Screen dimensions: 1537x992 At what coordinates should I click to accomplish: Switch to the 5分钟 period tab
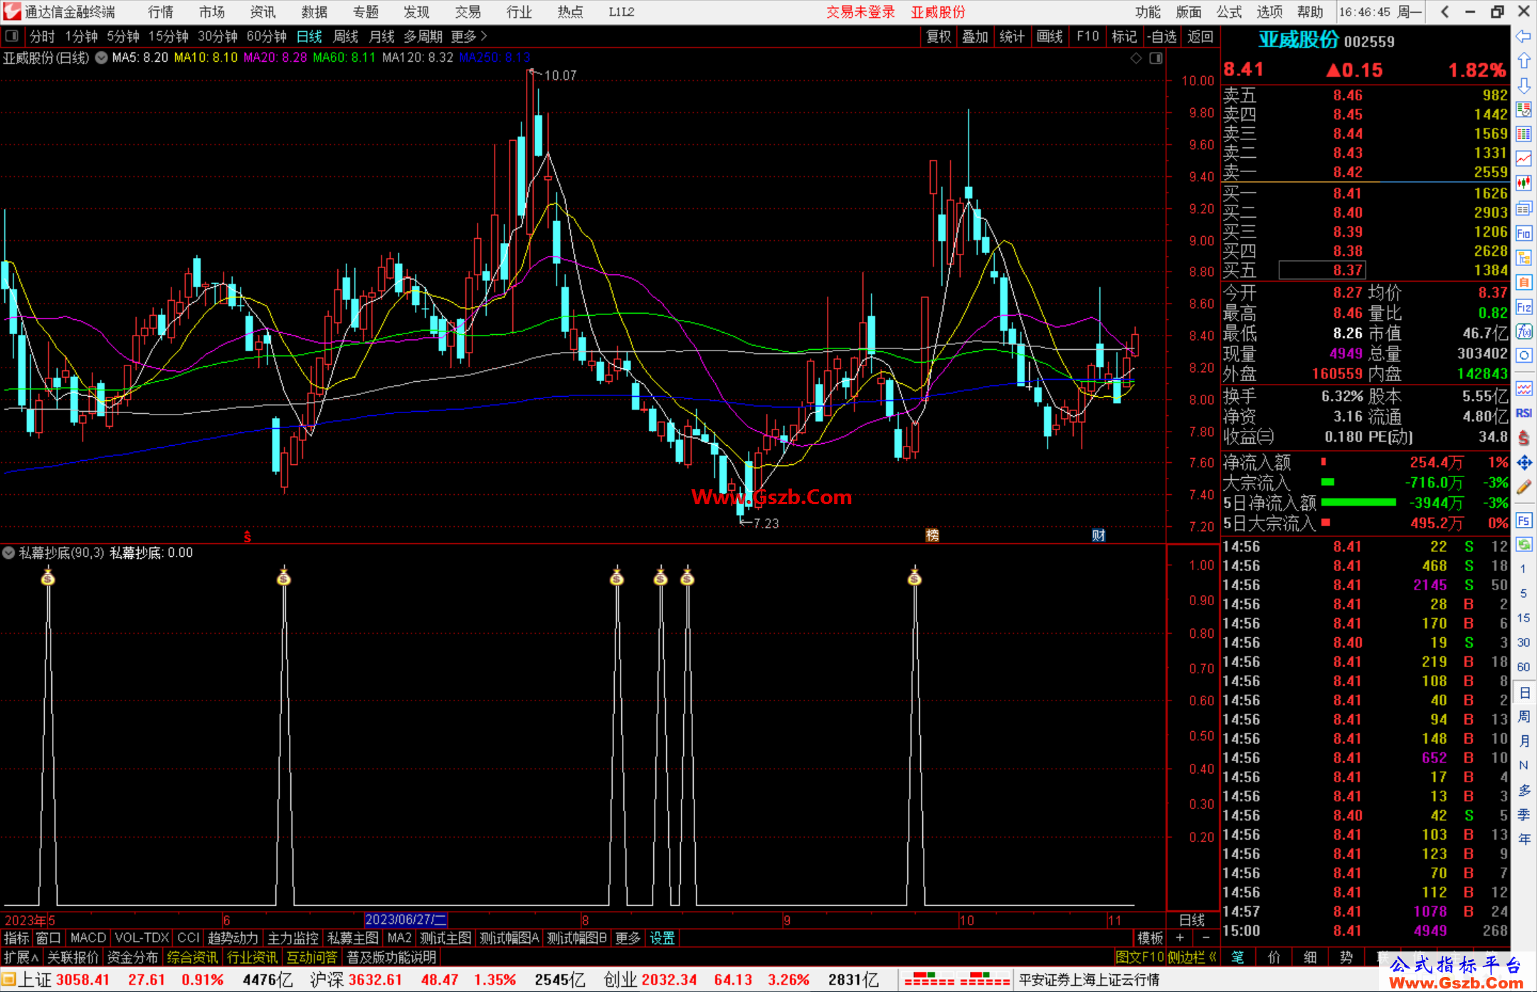click(123, 36)
